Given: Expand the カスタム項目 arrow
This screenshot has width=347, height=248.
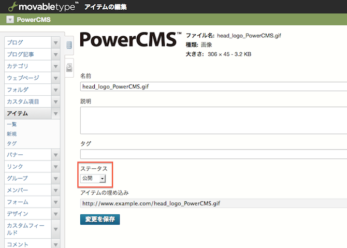Looking at the screenshot, I should click(55, 101).
